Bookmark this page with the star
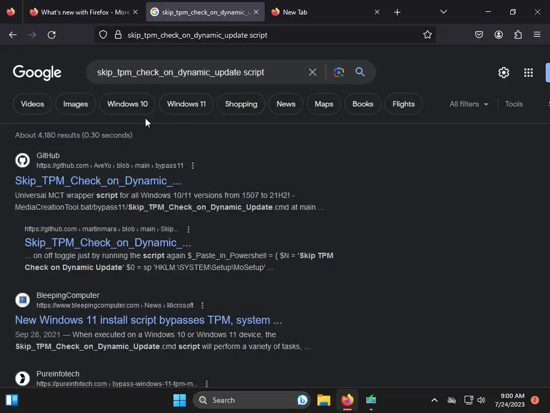 coord(427,35)
